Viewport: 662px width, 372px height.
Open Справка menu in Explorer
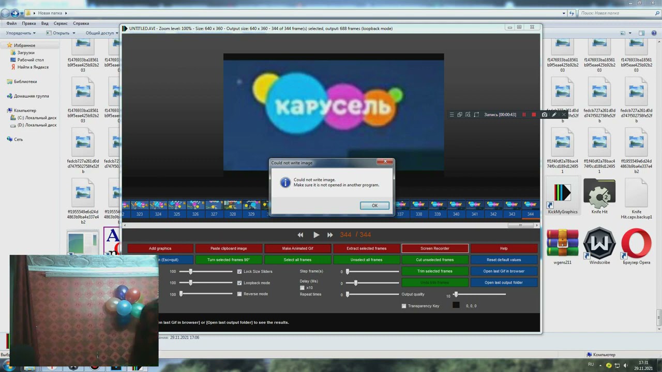point(81,23)
